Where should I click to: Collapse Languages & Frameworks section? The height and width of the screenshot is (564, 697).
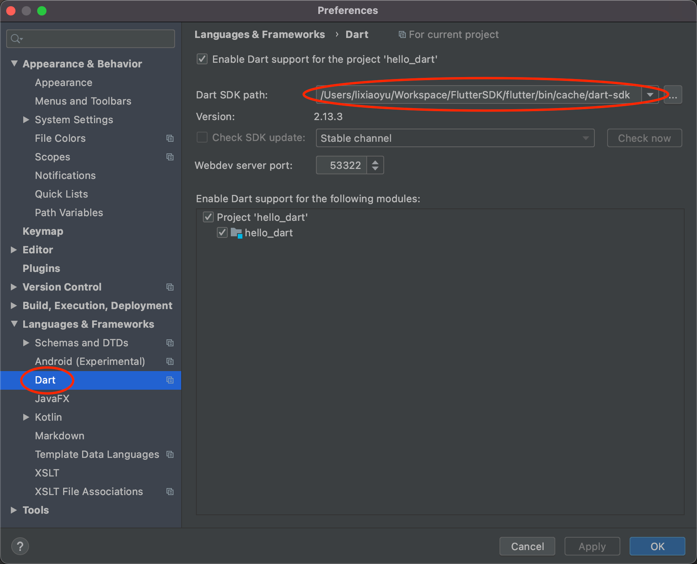coord(14,324)
